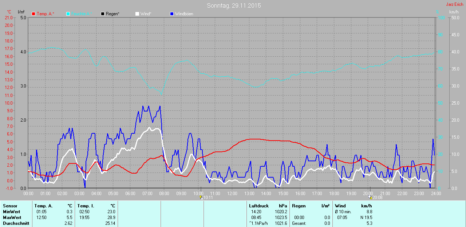Click the blue Windböen legend square

(172, 14)
